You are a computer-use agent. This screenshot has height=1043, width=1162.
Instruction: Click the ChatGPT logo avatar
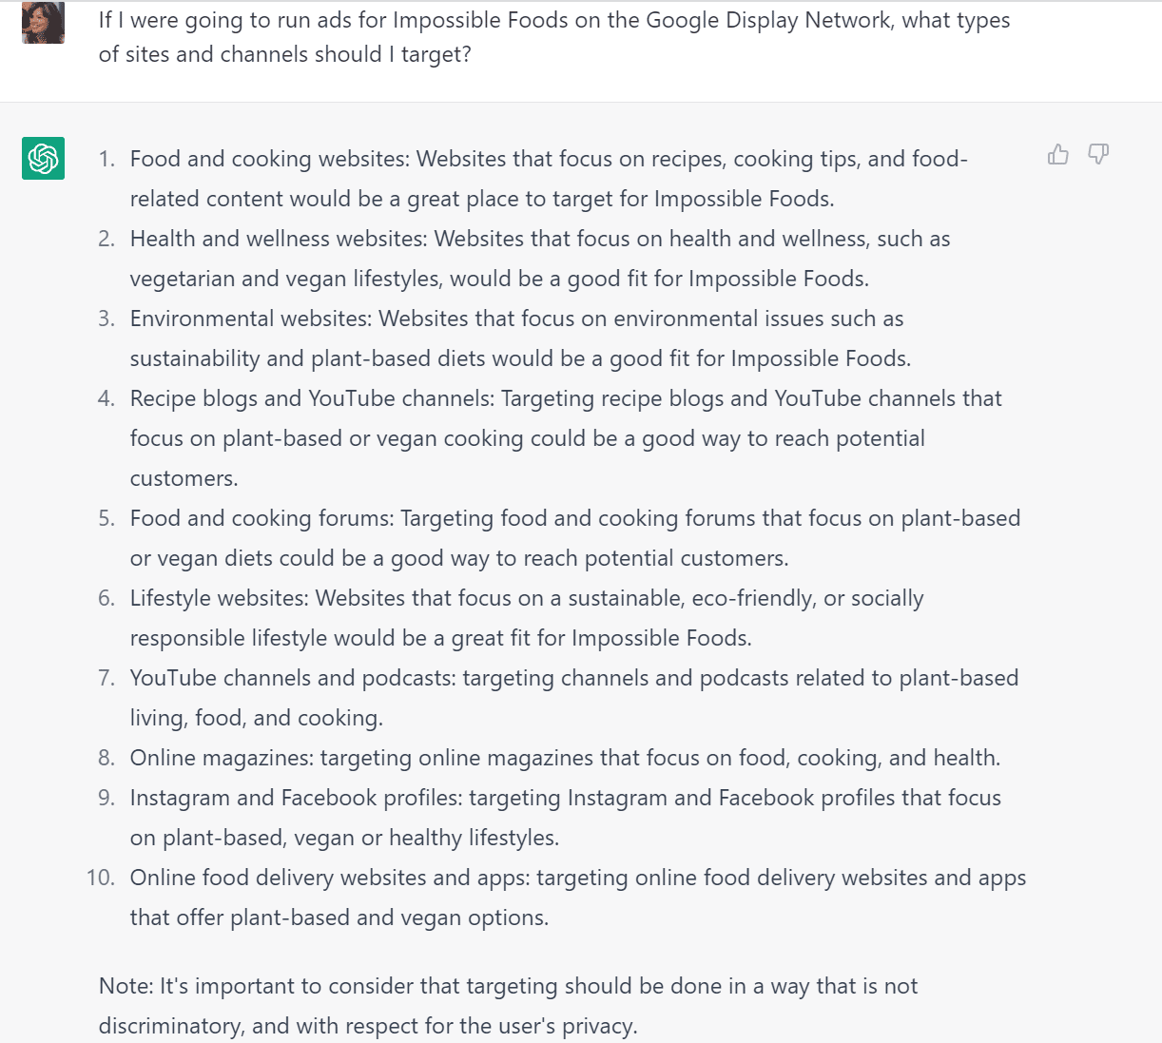point(44,158)
